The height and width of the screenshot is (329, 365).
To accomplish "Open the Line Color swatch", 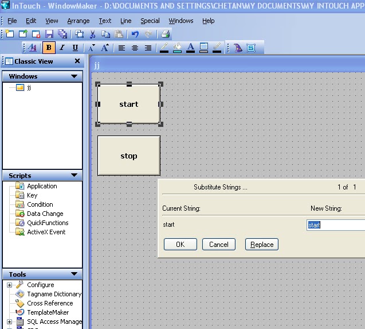I will click(164, 48).
